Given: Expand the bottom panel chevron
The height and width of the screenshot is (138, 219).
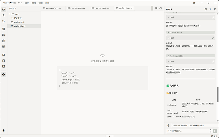Looking at the screenshot, I should click(109, 136).
